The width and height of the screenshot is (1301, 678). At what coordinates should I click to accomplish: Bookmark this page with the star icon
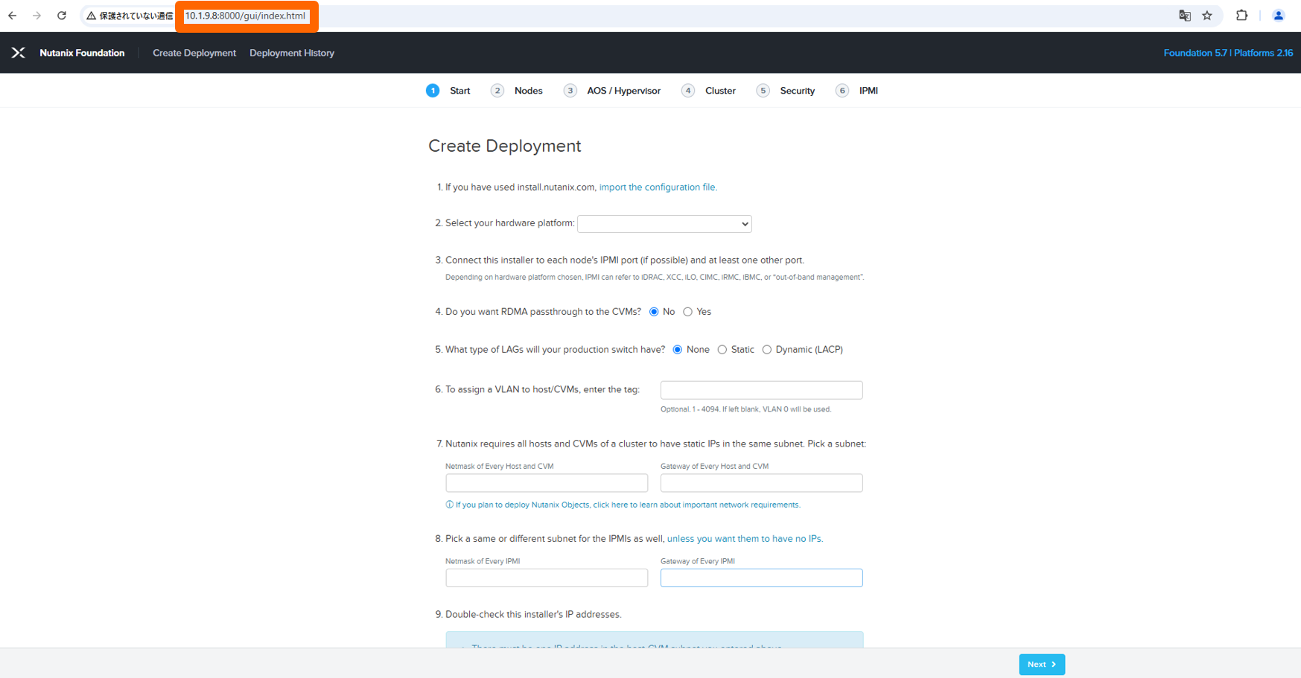point(1207,16)
